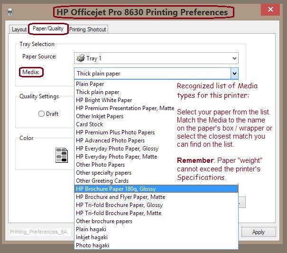This screenshot has height=253, width=287.
Task: Open the Paper Source dropdown
Action: 156,58
